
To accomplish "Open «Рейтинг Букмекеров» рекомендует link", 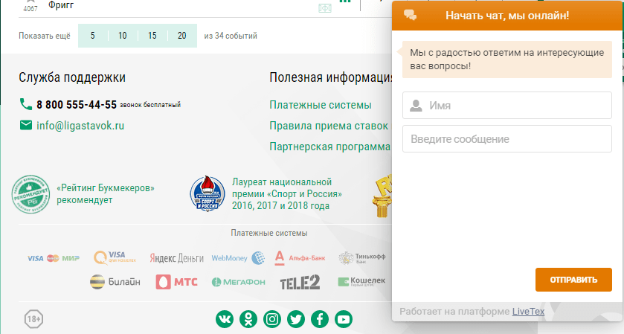I will coord(106,194).
